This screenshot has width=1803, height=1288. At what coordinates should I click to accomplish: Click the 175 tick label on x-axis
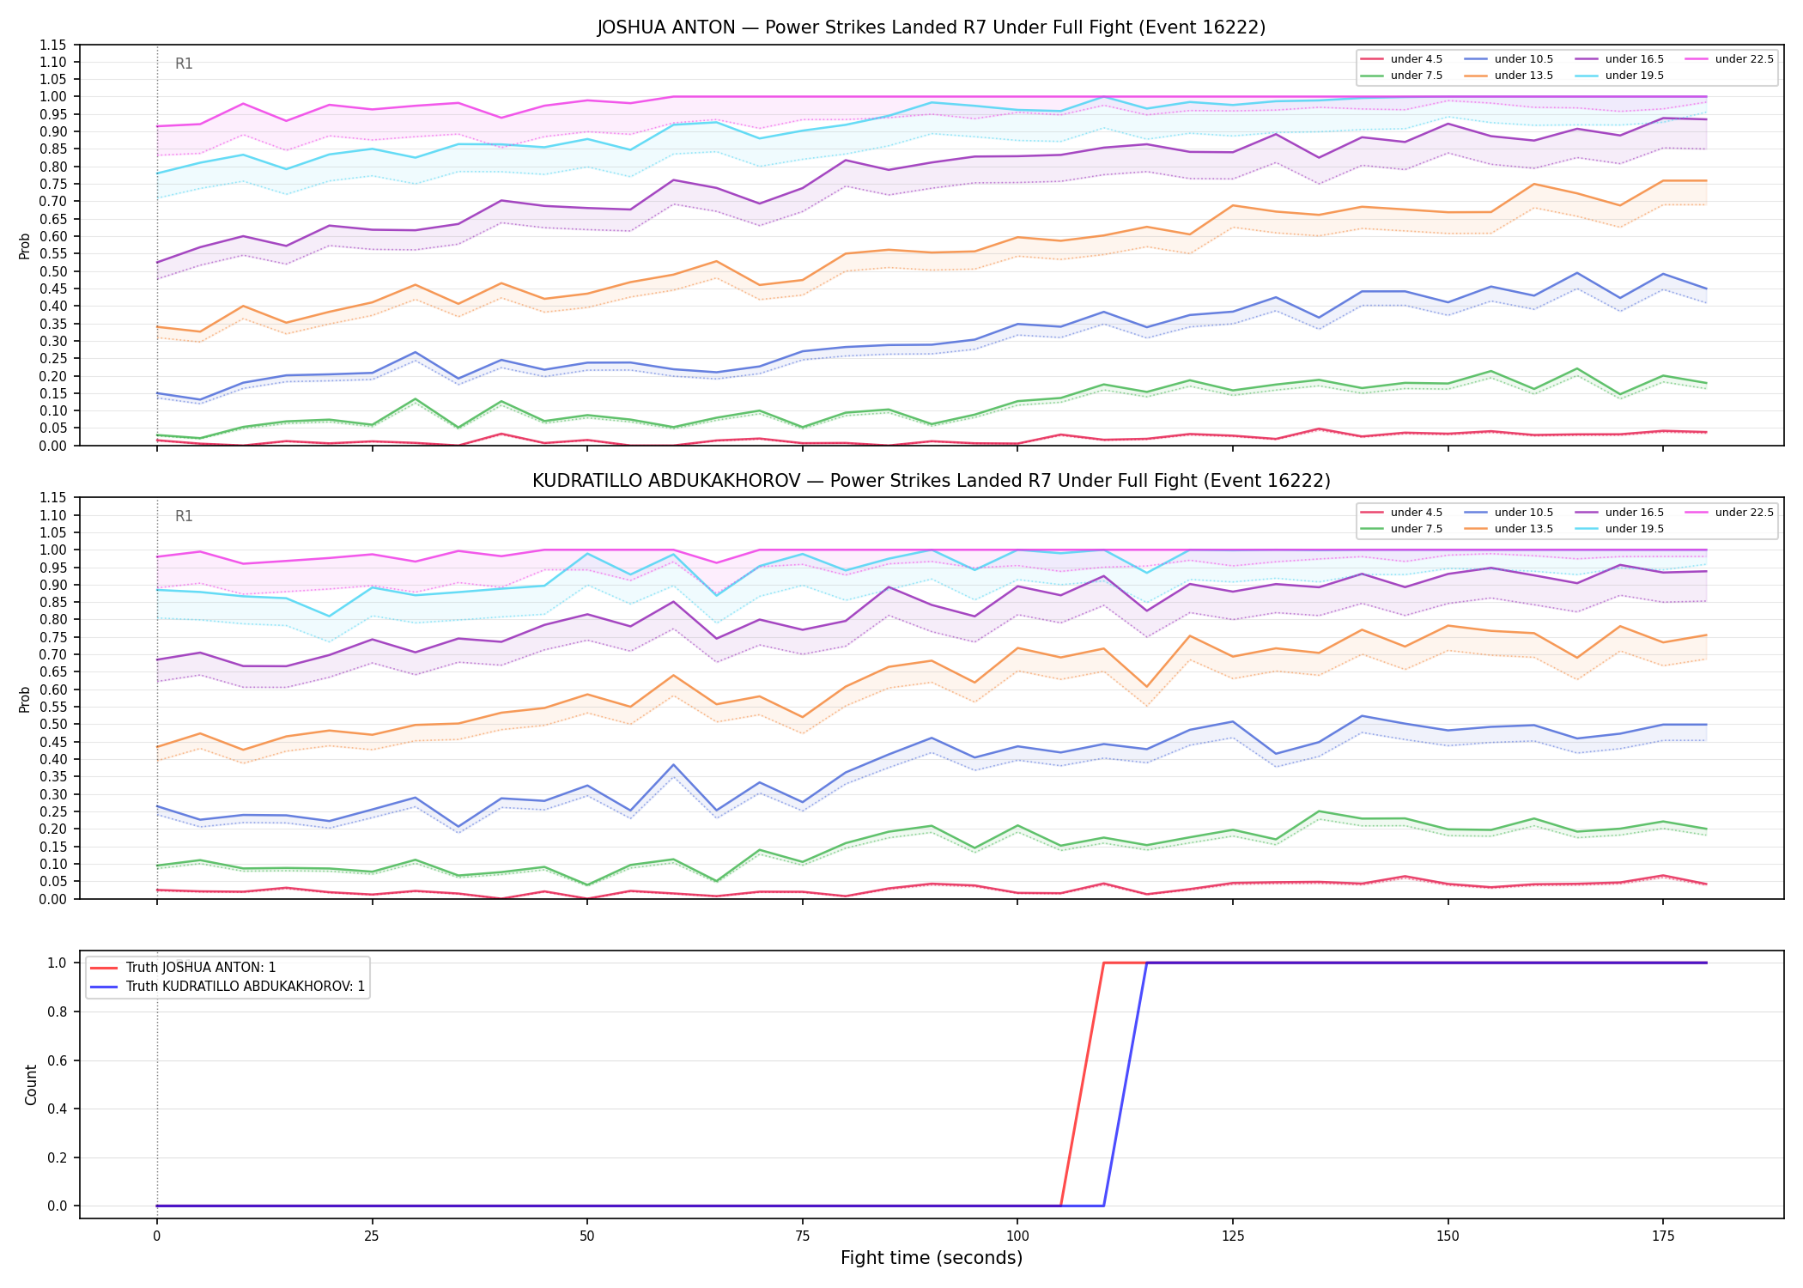(1663, 1236)
